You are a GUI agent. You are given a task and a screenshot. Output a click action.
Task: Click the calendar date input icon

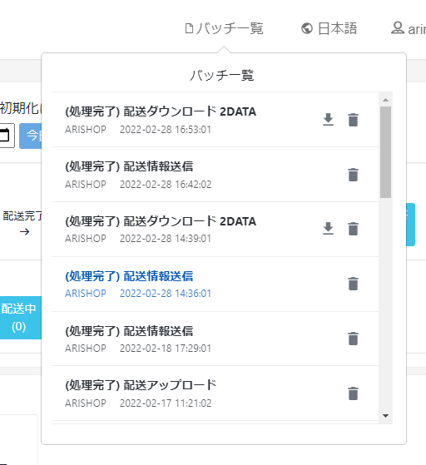click(x=5, y=136)
